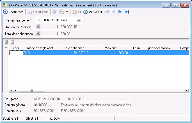Viewport: 192px width, 123px height.
Task: Go to first record arrow
Action: [x=107, y=12]
